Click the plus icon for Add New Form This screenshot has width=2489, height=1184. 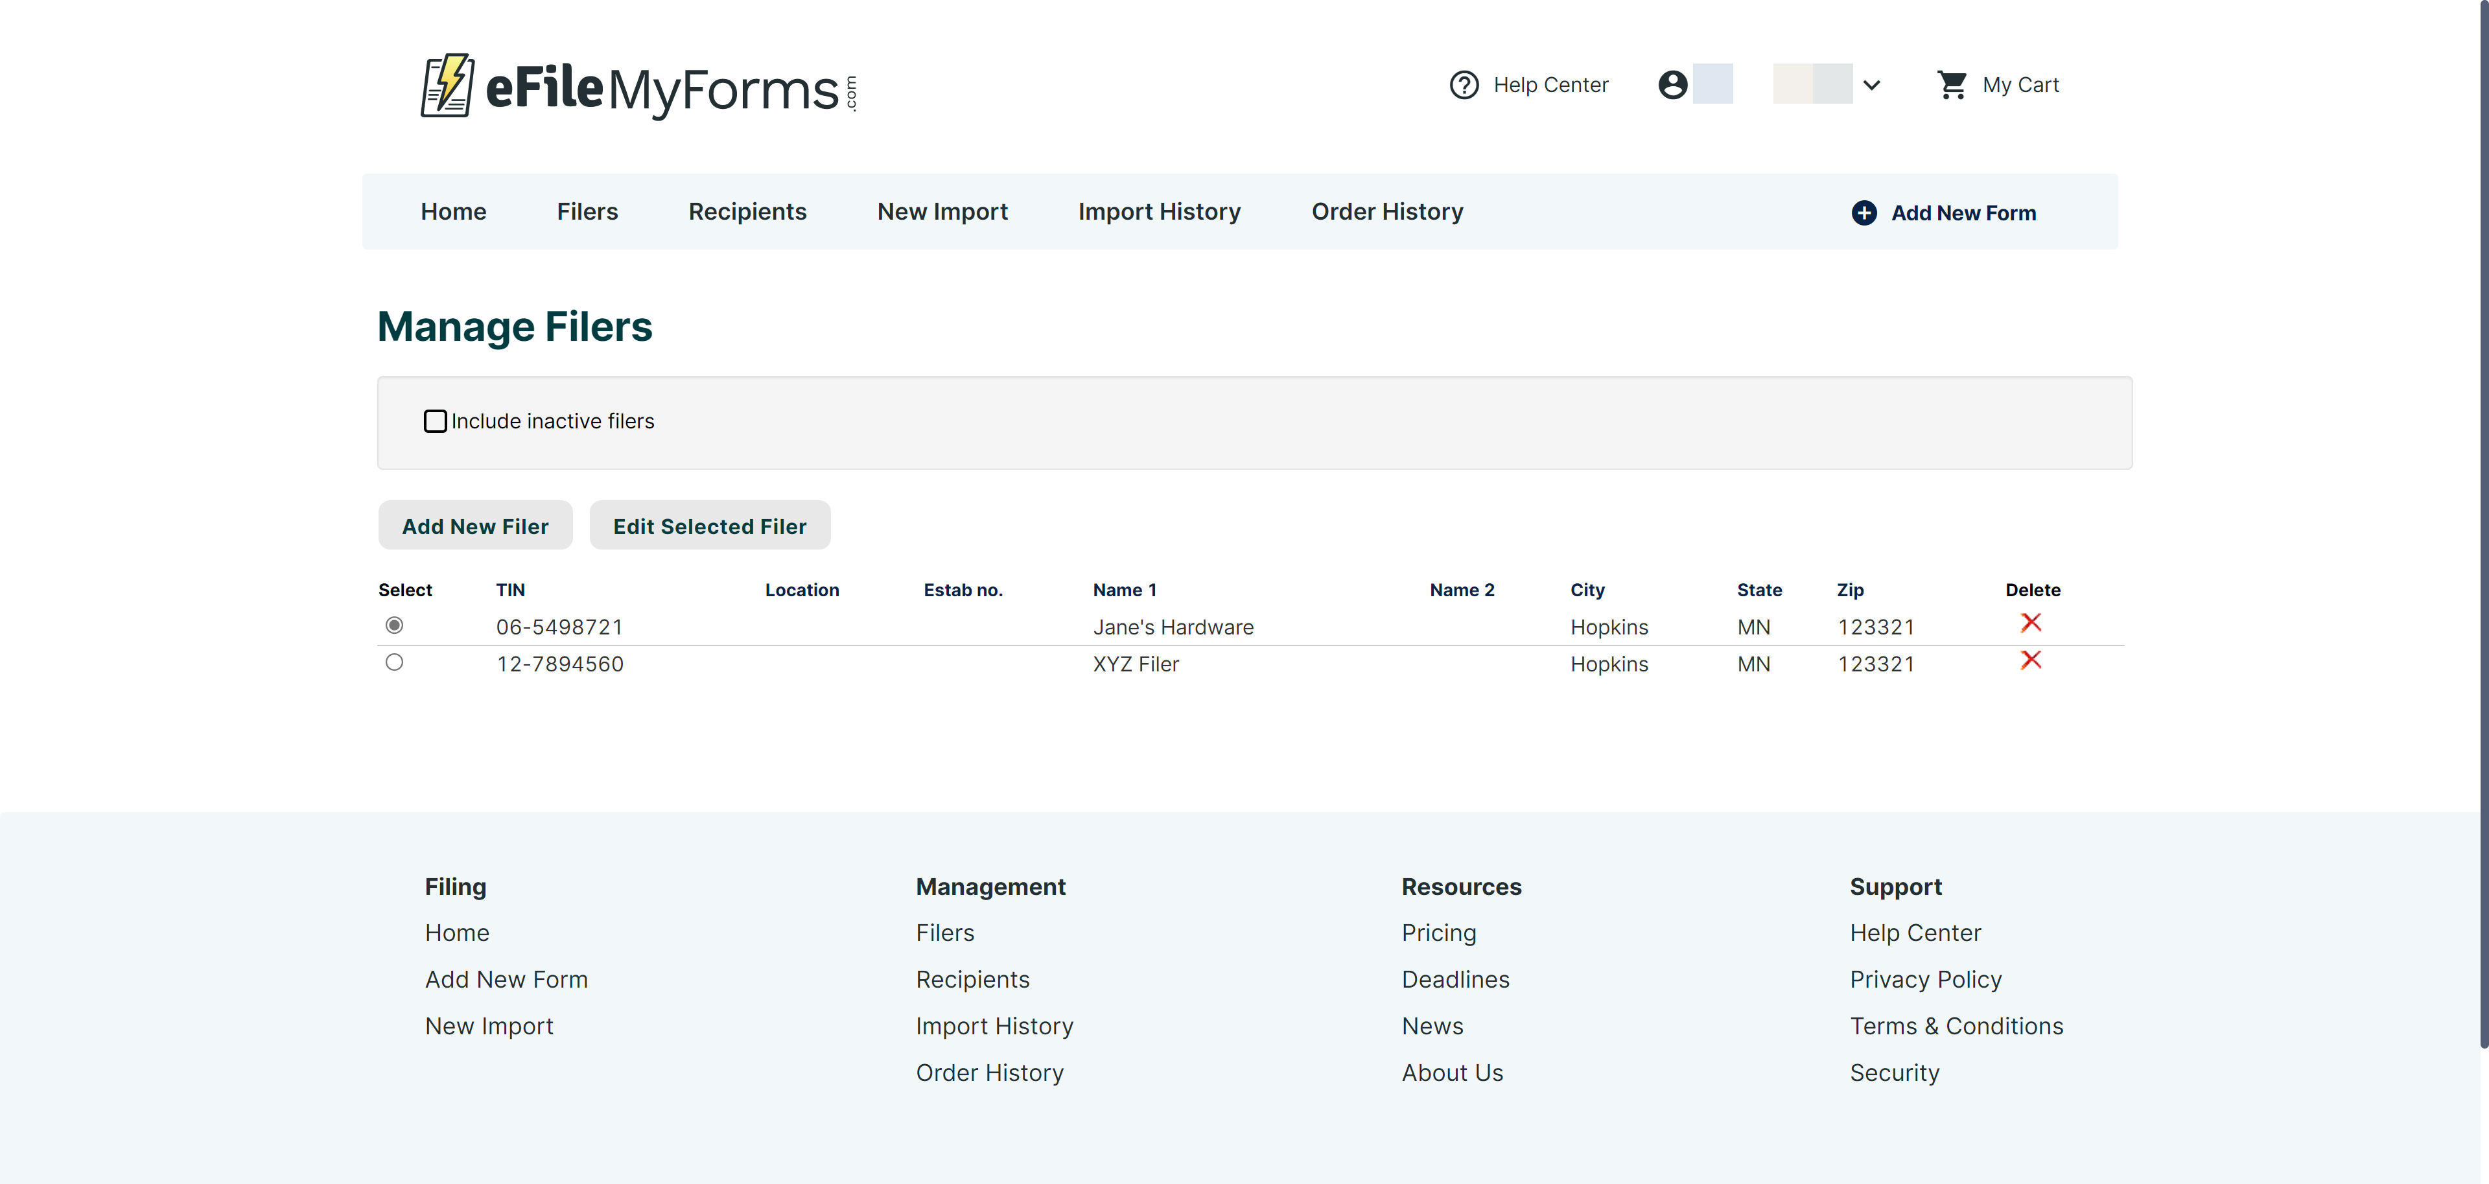[x=1864, y=213]
